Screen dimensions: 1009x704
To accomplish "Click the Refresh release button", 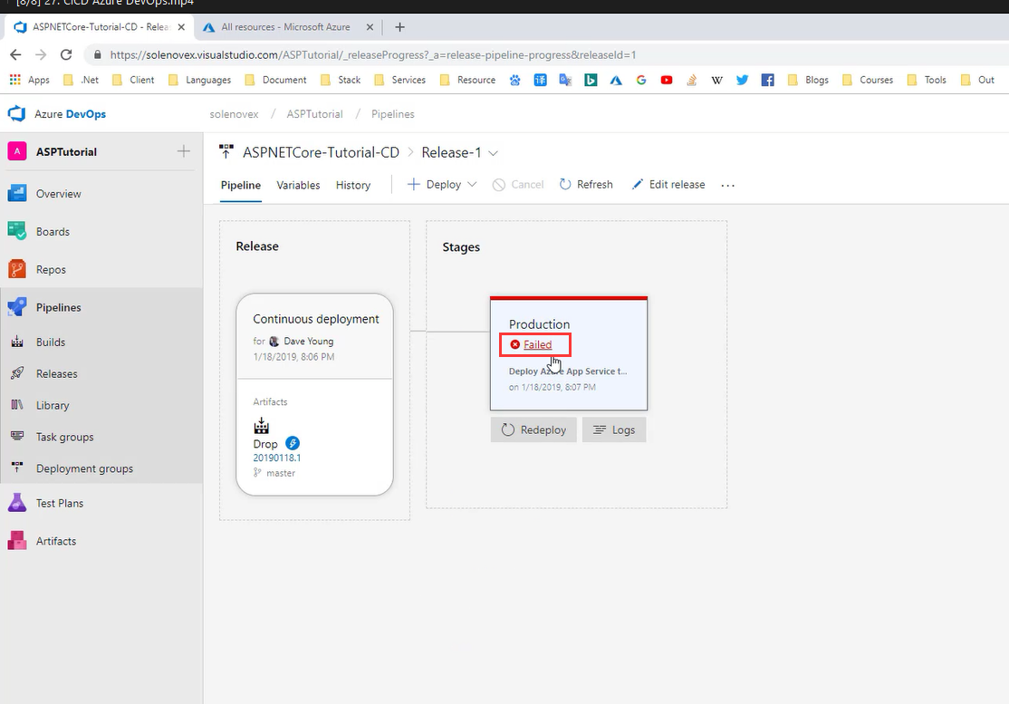I will [x=586, y=185].
